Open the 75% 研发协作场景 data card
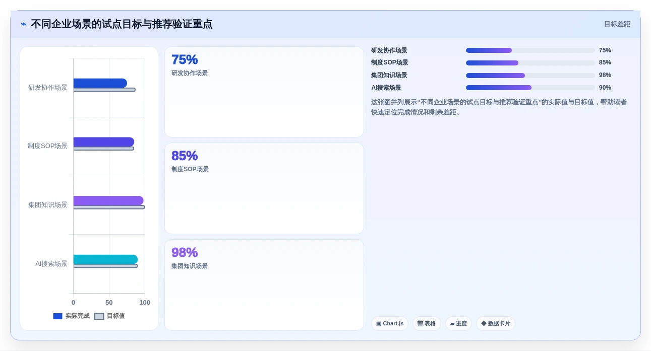Image resolution: width=651 pixels, height=351 pixels. click(x=264, y=92)
